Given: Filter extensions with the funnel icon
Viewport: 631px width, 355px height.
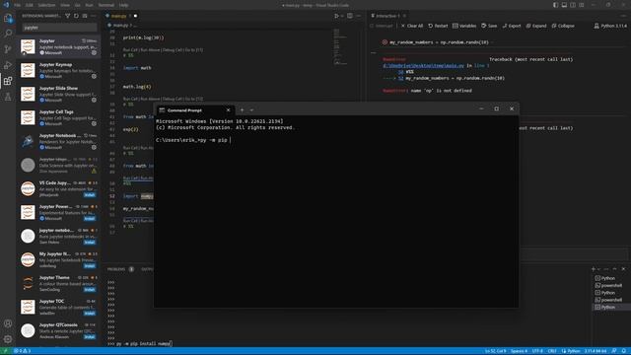Looking at the screenshot, I should [68, 16].
